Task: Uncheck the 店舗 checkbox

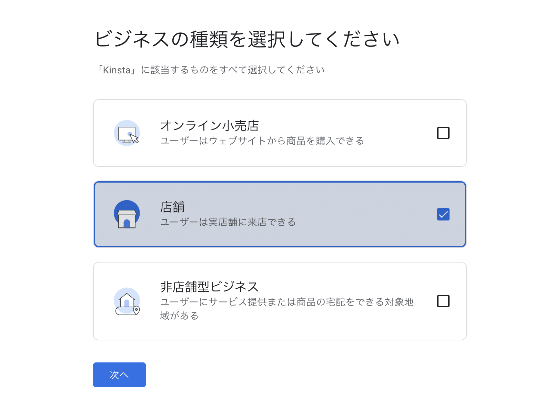Action: (x=443, y=214)
